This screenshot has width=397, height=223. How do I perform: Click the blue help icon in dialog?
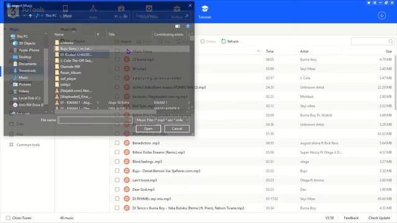187,26
